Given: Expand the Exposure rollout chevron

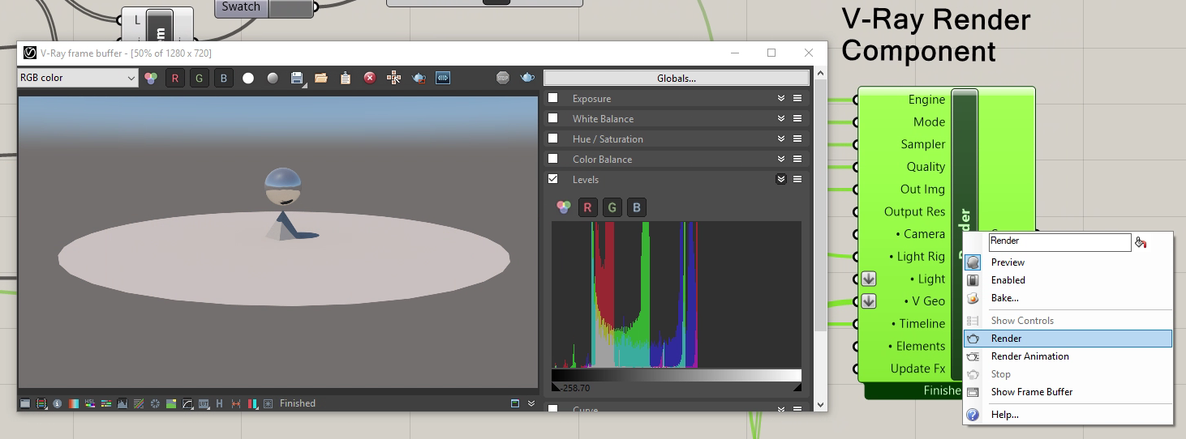Looking at the screenshot, I should point(781,98).
